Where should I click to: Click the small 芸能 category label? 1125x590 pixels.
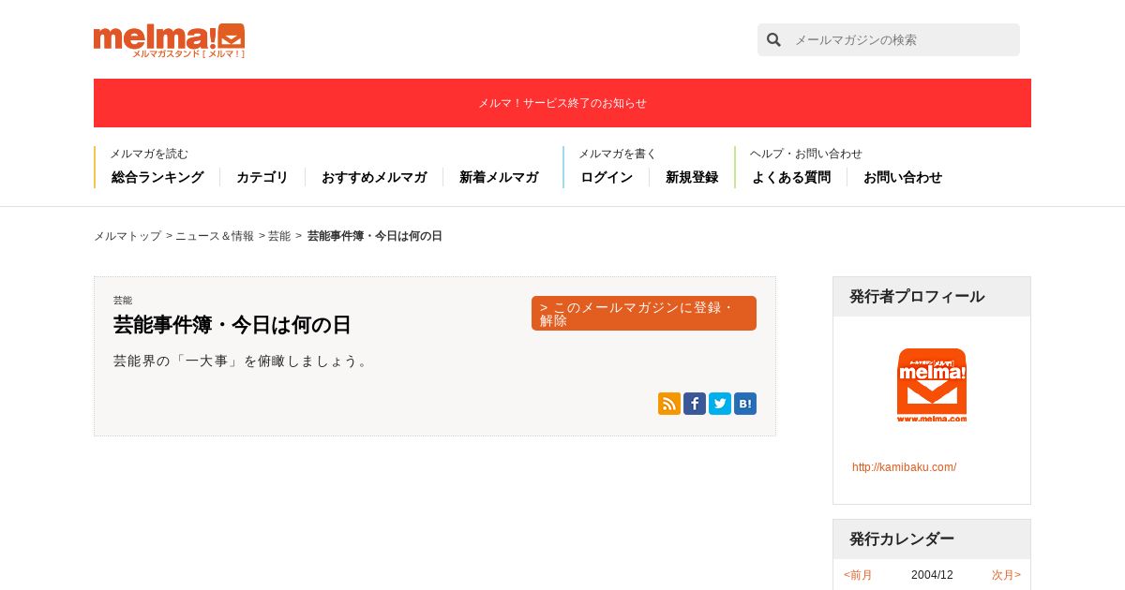click(123, 301)
